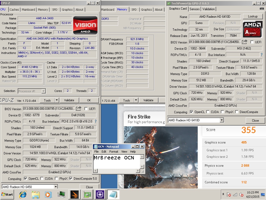266x200 pixels.
Task: Toggle CUDA checkbox in HD 6410D window
Action: [x=208, y=112]
